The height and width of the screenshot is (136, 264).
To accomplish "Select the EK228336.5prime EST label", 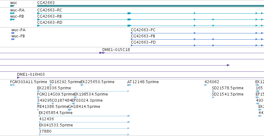I will click(54, 88).
